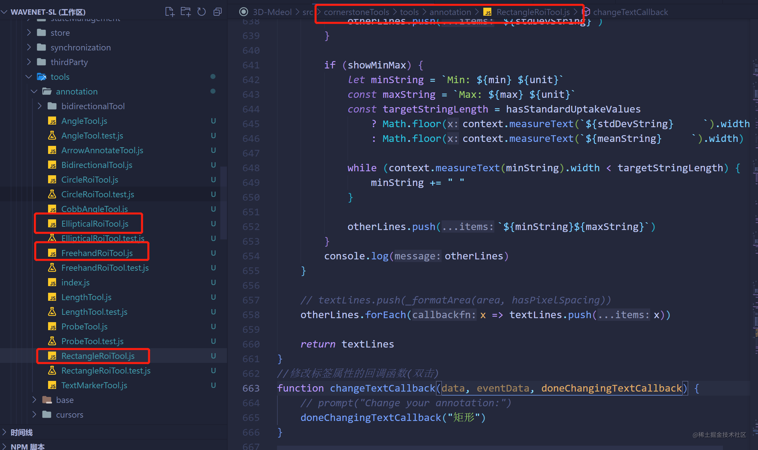Viewport: 758px width, 450px height.
Task: Click the circle icon before 3D-Mdeol breadcrumb
Action: (x=244, y=12)
